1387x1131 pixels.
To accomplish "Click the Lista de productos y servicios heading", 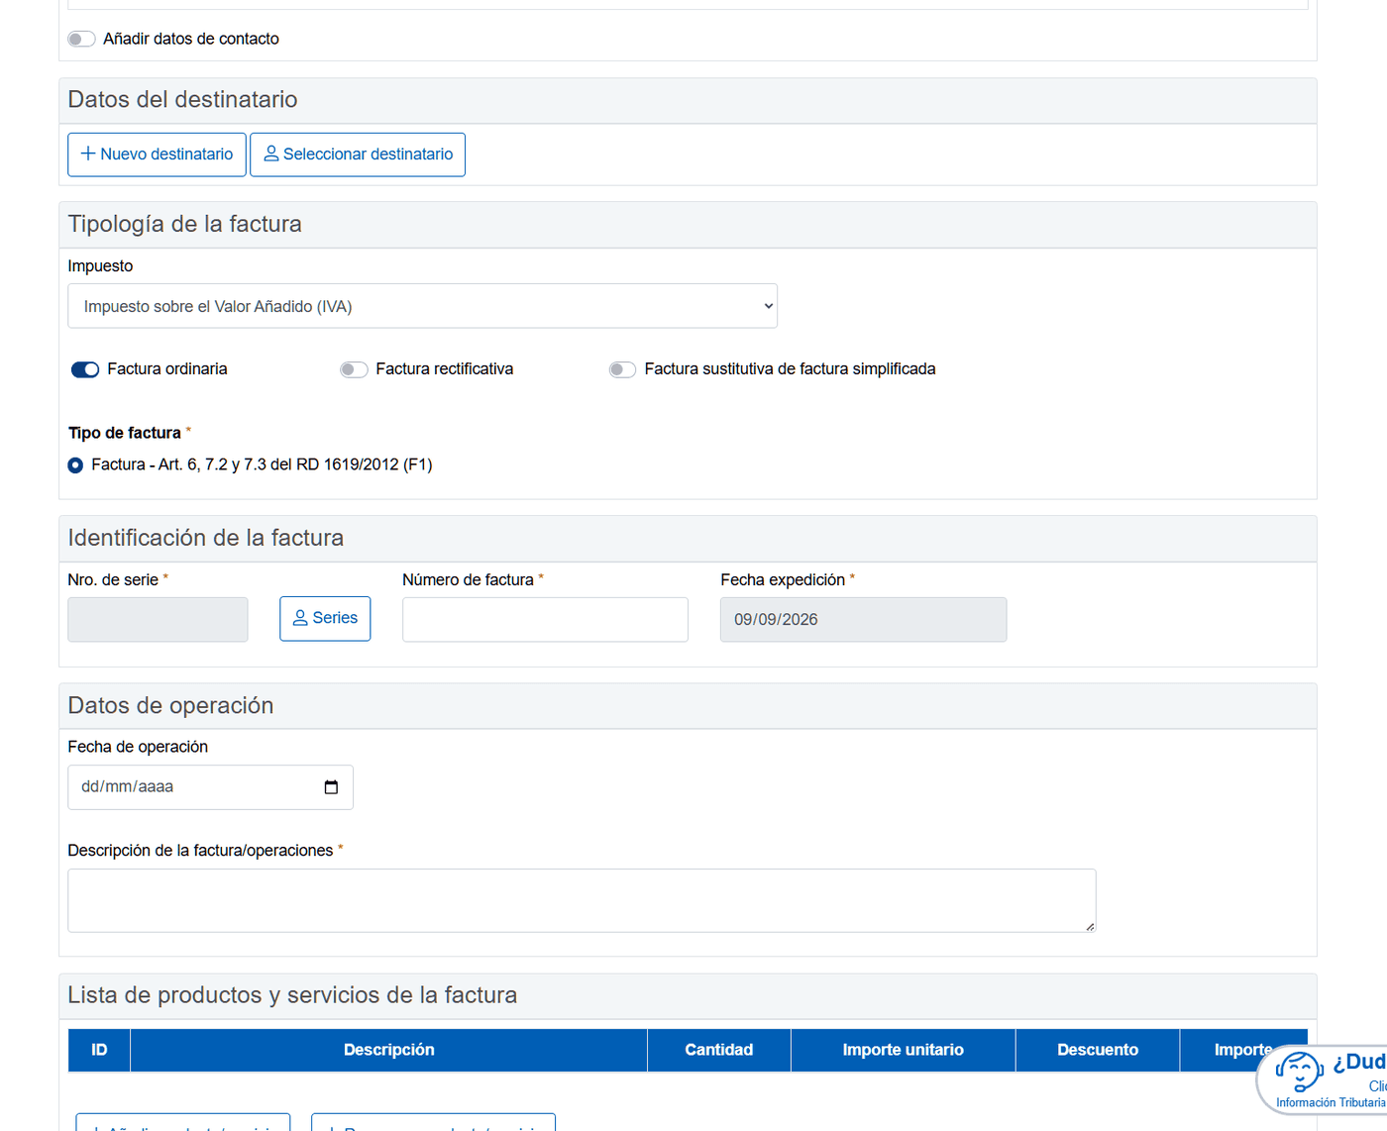I will (x=292, y=995).
